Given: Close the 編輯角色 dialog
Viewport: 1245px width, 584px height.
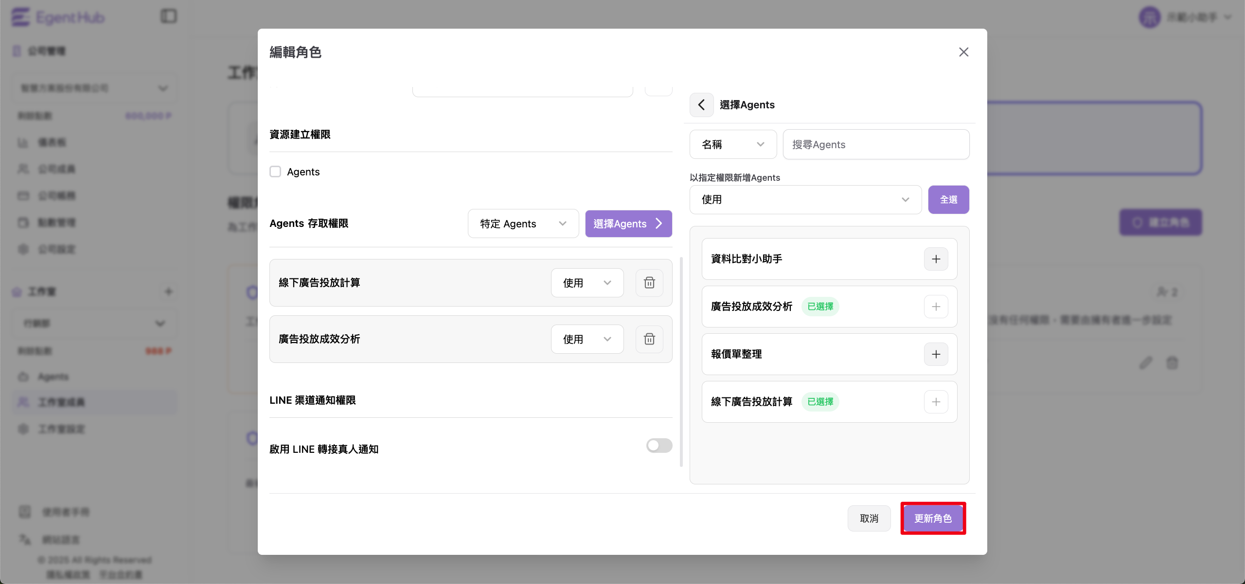Looking at the screenshot, I should pos(963,52).
